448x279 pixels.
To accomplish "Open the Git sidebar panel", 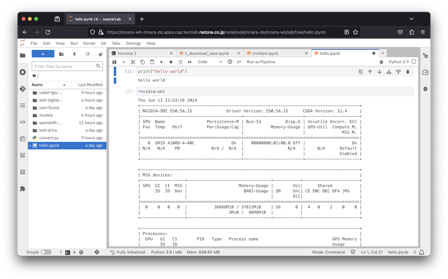I will click(x=22, y=89).
